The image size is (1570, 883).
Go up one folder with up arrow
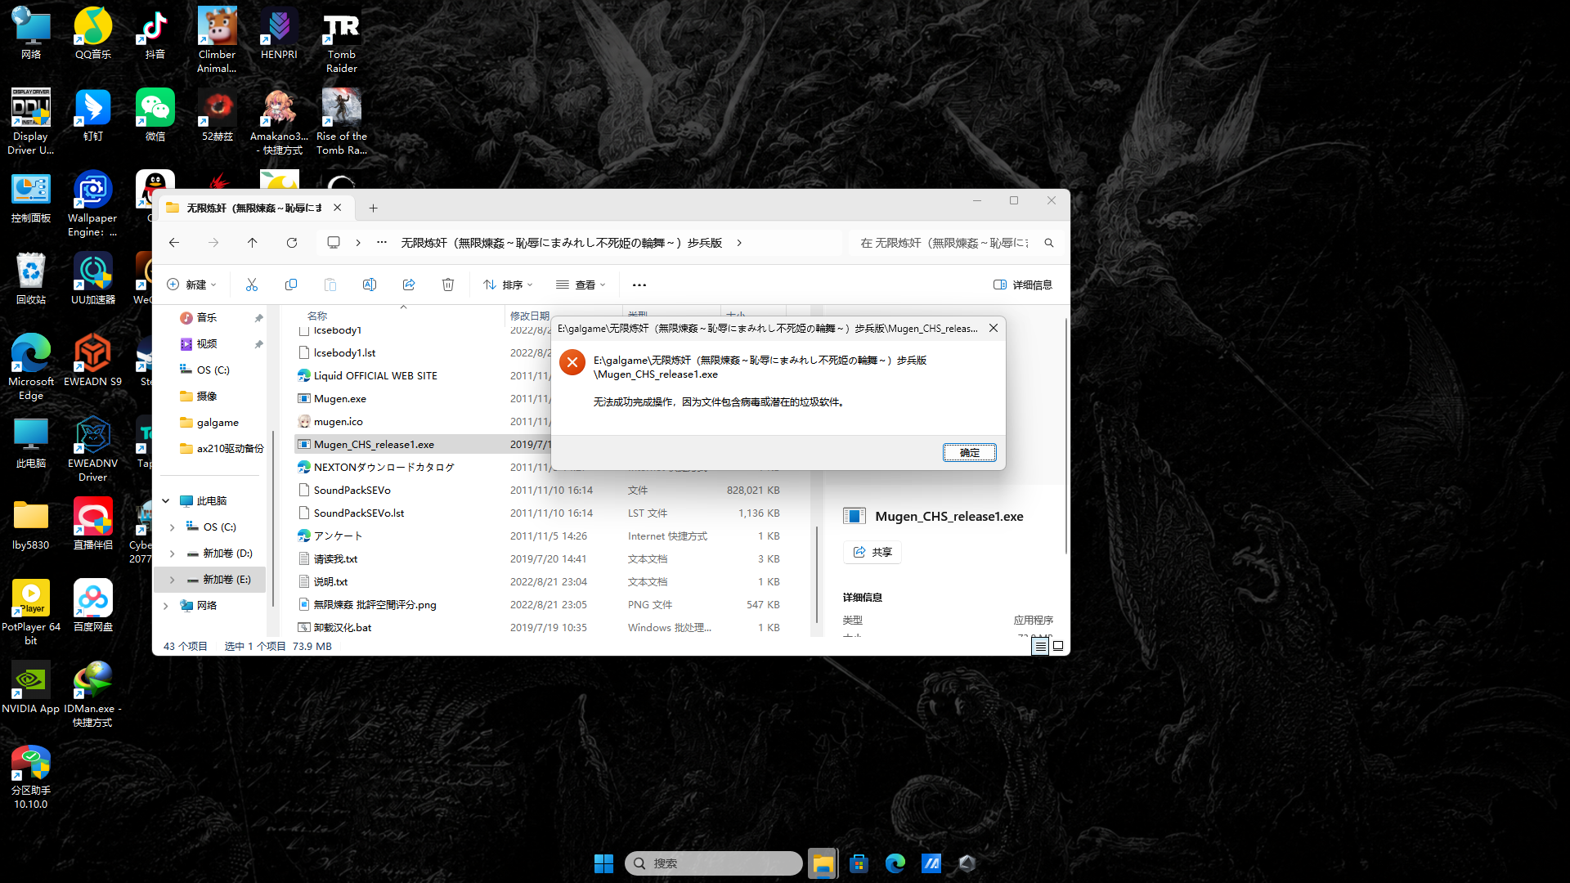tap(253, 243)
